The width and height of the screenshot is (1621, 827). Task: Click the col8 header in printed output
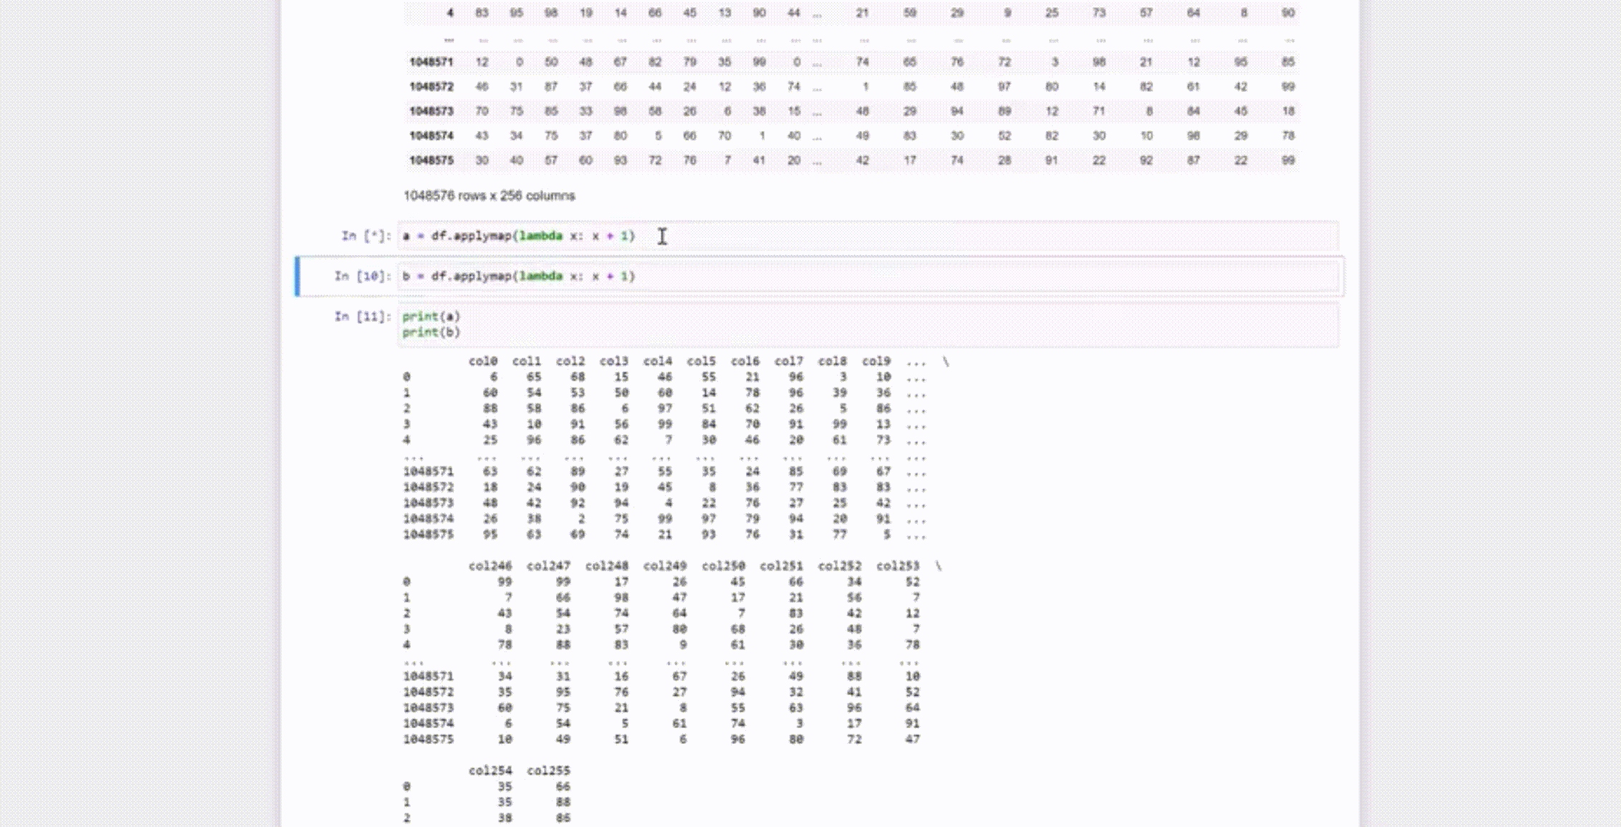point(833,361)
